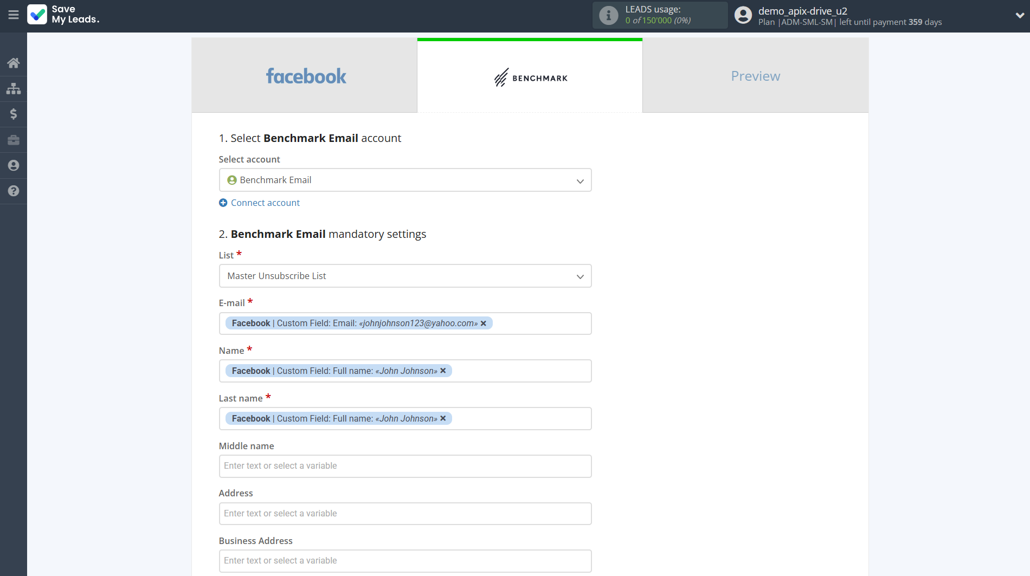
Task: Click the LEADS usage info icon
Action: [x=608, y=15]
